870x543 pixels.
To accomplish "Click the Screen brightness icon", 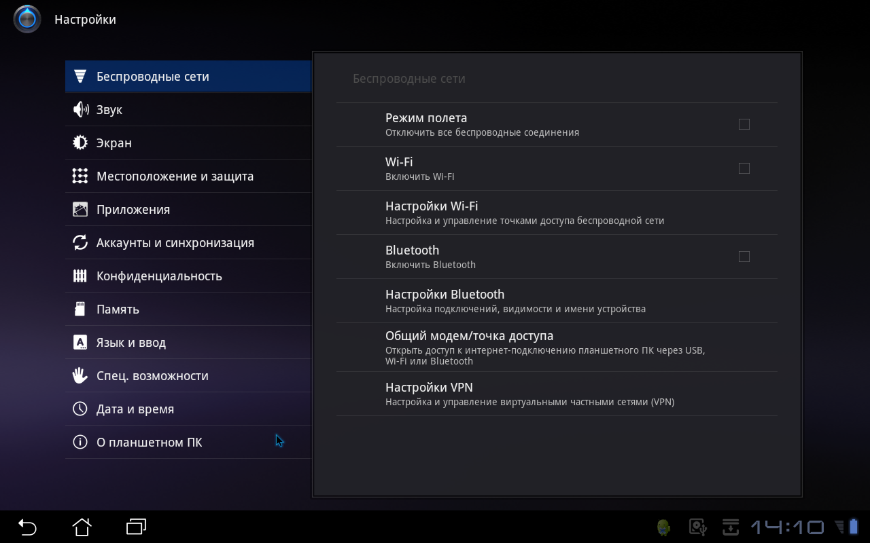I will [80, 143].
